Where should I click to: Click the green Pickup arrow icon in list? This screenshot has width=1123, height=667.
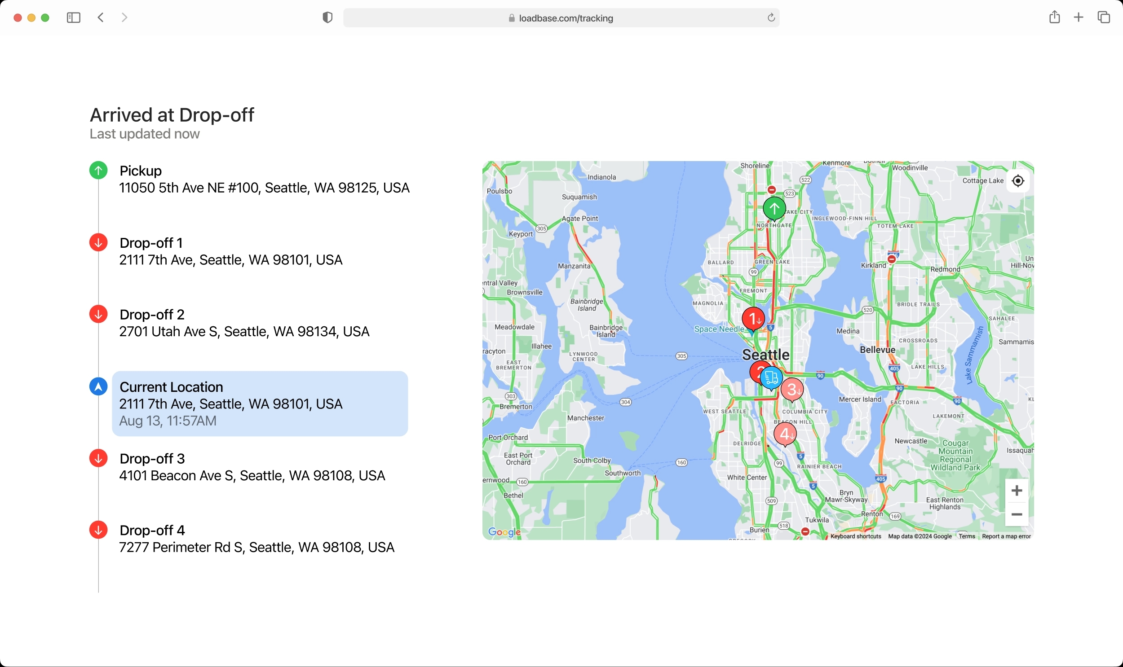[x=98, y=171]
